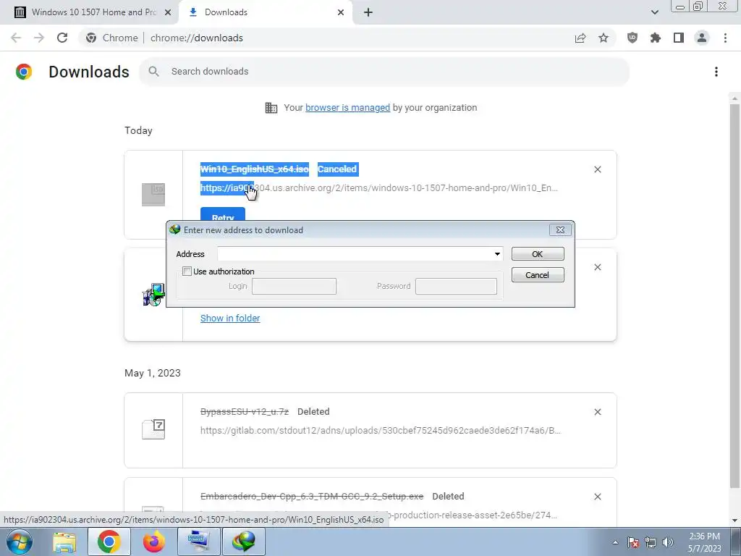Toggle the Chrome side panel icon

pos(679,38)
